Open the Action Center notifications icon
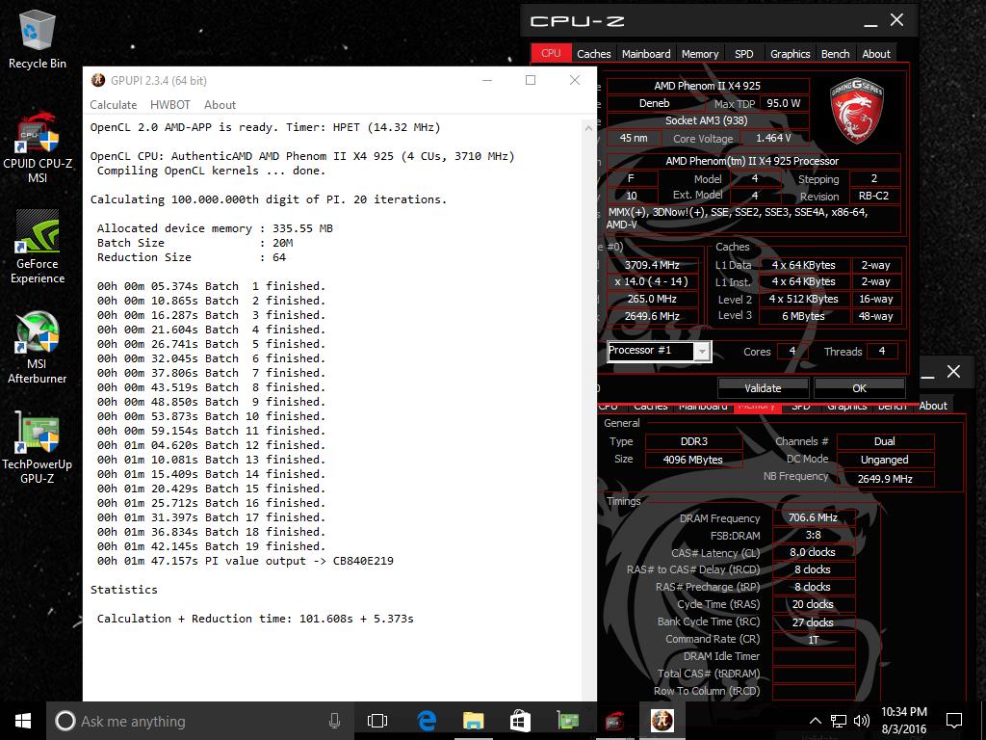This screenshot has height=740, width=986. pos(954,721)
